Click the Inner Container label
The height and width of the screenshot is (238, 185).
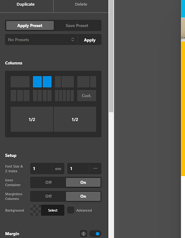pos(13,182)
